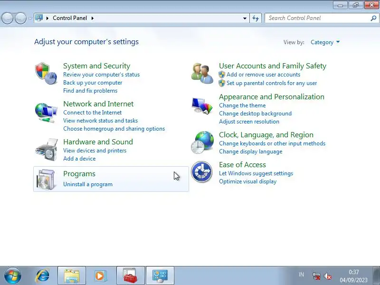Open the Programs category heading

(x=79, y=174)
